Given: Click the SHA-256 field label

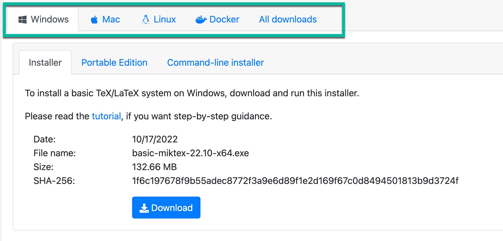Looking at the screenshot, I should tap(54, 181).
